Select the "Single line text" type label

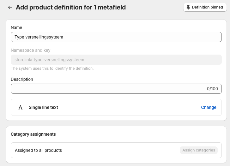pos(43,107)
